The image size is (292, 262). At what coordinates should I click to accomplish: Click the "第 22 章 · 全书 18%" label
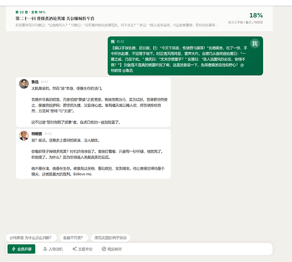point(30,12)
